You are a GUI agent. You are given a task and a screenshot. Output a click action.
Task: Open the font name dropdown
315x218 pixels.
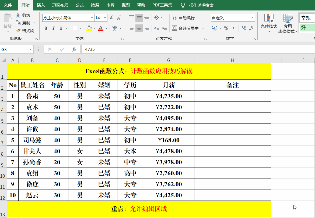click(x=91, y=17)
